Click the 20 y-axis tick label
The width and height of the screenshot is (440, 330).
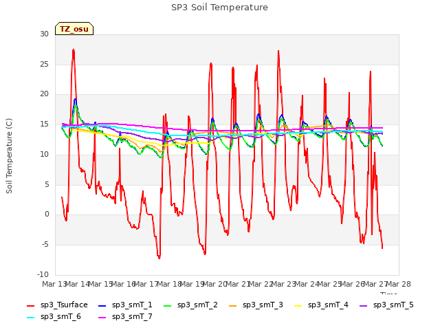click(44, 94)
